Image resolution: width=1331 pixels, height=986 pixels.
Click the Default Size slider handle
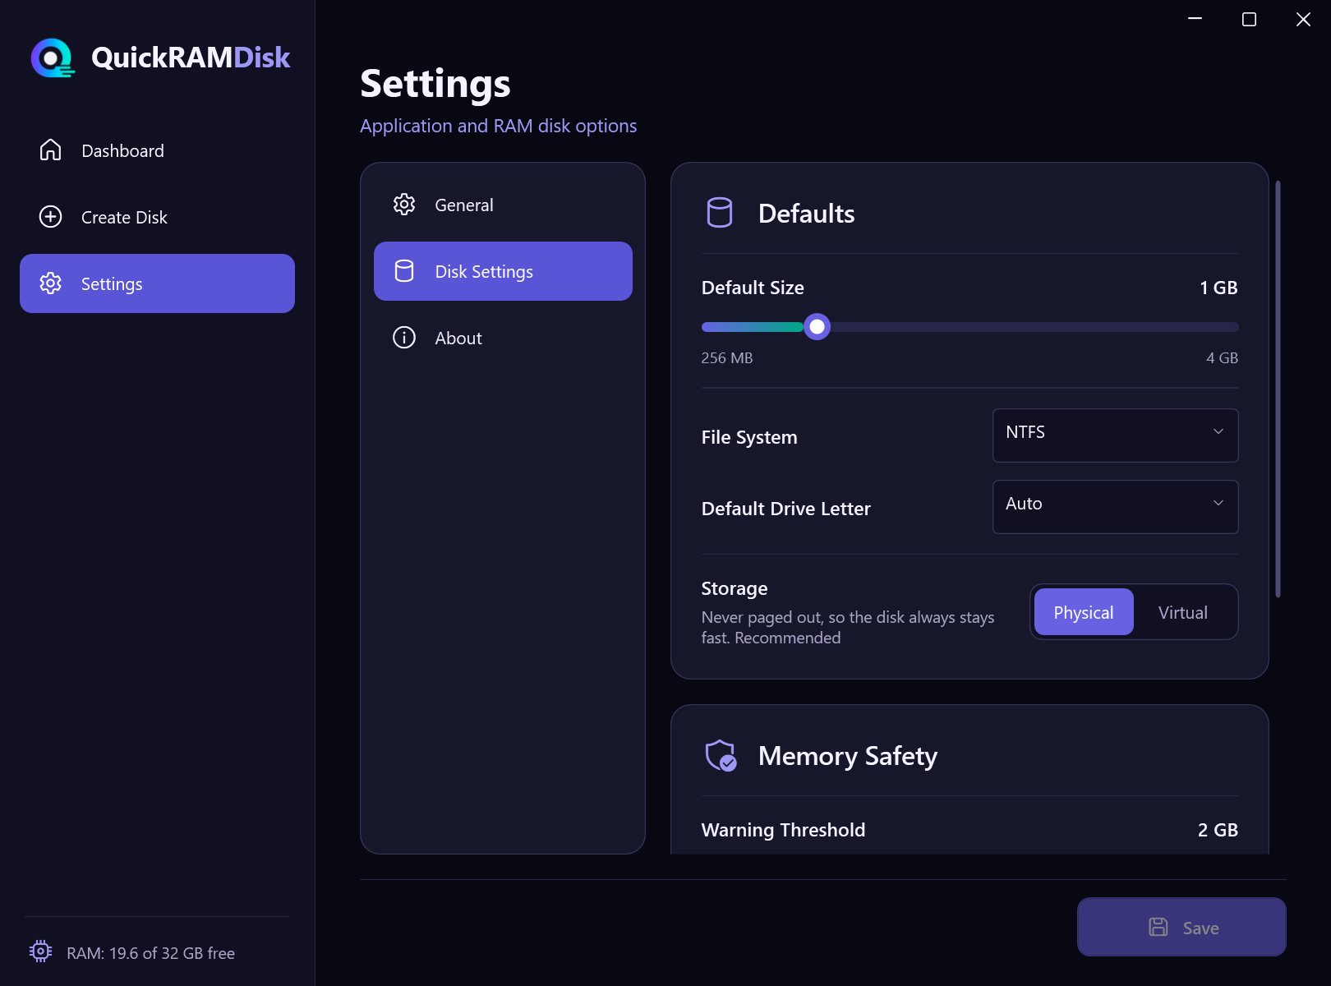[x=817, y=327]
